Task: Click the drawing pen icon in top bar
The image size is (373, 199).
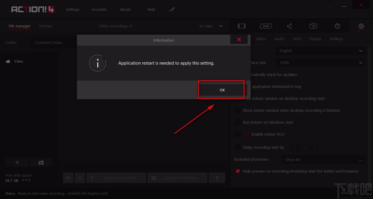Action: (x=172, y=9)
